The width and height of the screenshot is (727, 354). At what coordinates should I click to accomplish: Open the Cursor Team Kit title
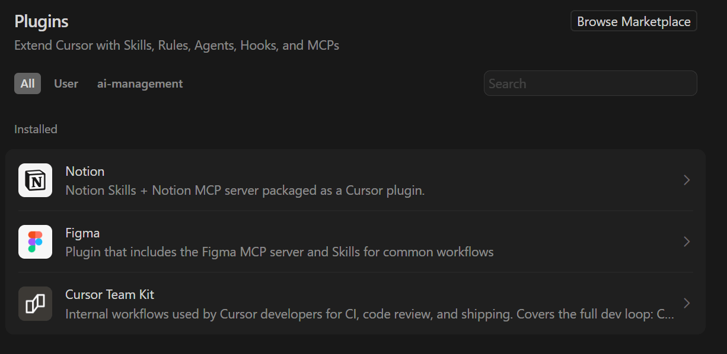click(x=110, y=294)
